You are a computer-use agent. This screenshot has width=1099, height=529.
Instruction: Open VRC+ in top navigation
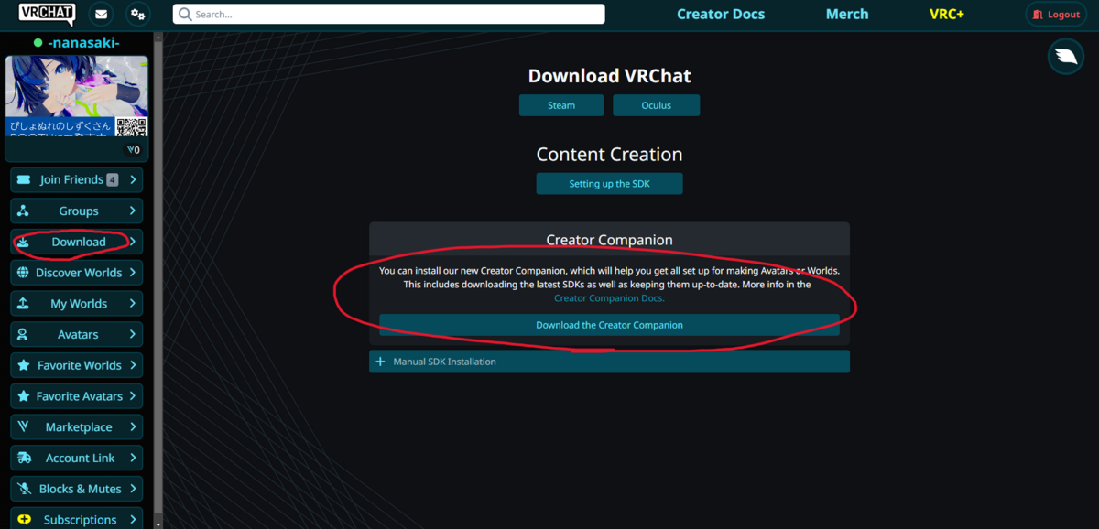point(946,15)
